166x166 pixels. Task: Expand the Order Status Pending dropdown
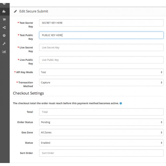point(101,122)
